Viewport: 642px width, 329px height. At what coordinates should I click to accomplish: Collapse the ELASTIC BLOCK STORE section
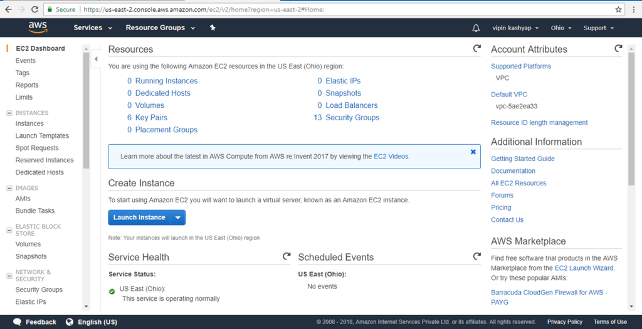[9, 231]
